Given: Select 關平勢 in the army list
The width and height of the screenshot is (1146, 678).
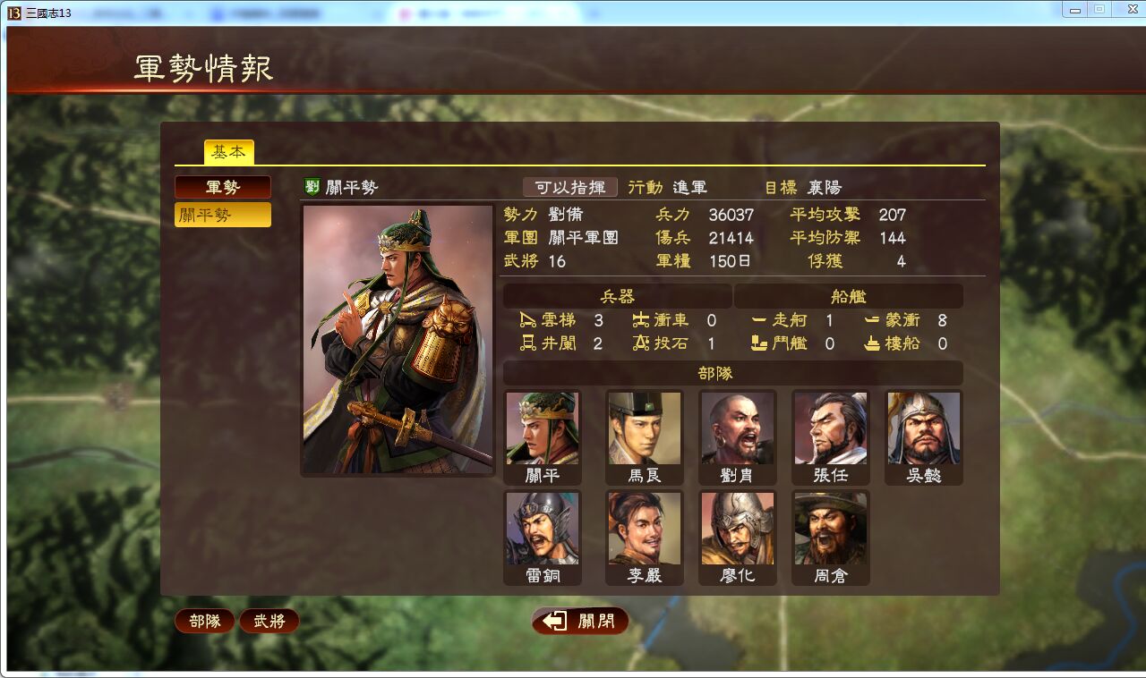Looking at the screenshot, I should click(x=223, y=215).
